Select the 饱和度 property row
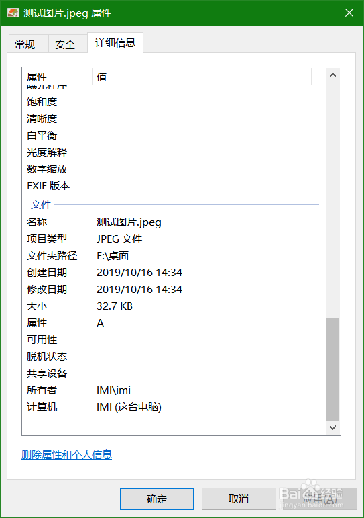The image size is (364, 518). point(172,102)
